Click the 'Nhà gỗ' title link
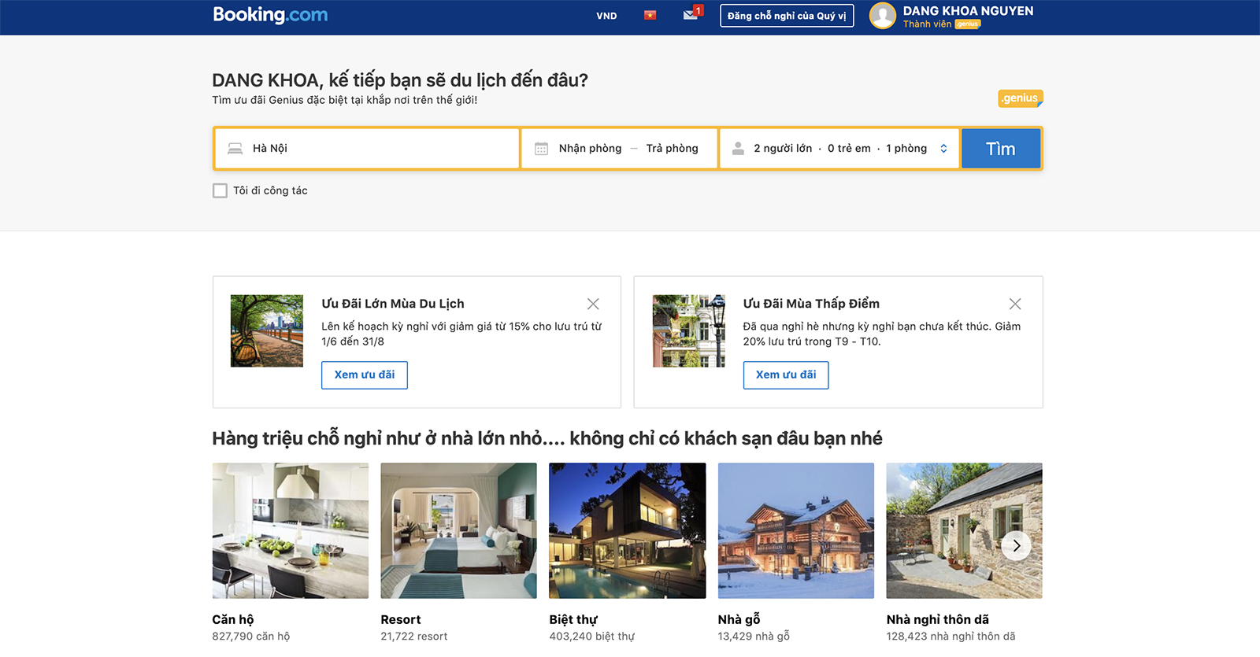This screenshot has width=1260, height=657. (739, 619)
